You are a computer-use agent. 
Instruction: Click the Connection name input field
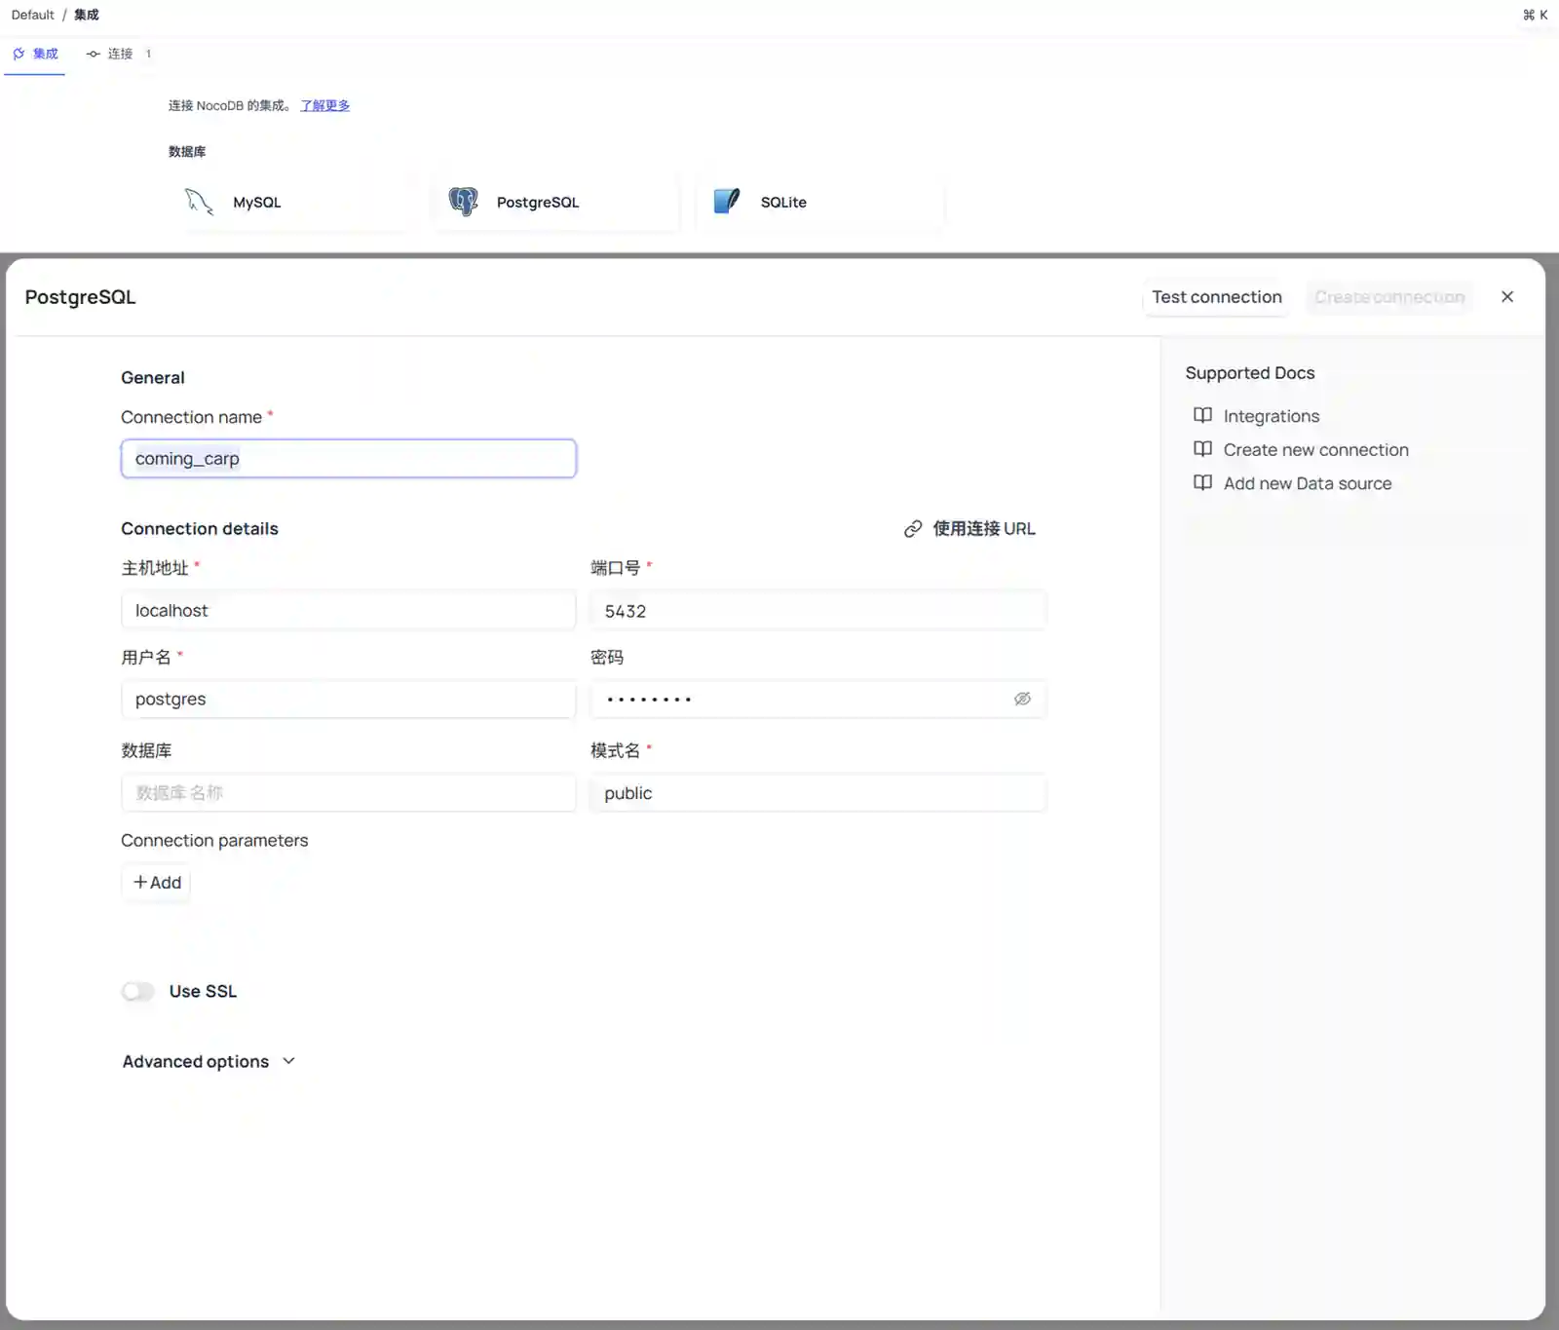(349, 459)
